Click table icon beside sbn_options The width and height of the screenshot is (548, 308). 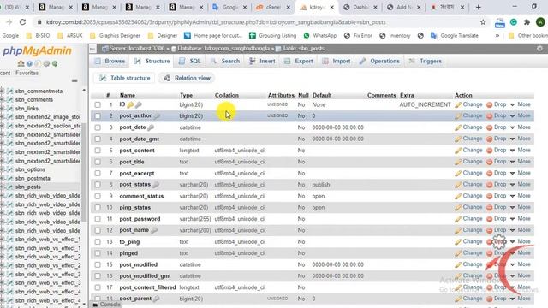(10, 169)
